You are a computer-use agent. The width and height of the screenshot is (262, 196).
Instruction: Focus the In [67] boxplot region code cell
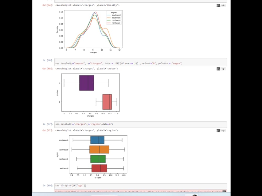coord(140,124)
